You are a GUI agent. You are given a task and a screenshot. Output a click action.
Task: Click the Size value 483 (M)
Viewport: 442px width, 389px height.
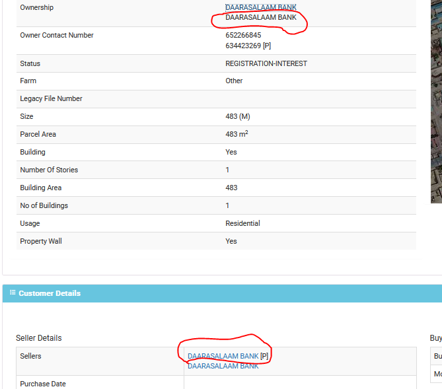click(x=238, y=116)
